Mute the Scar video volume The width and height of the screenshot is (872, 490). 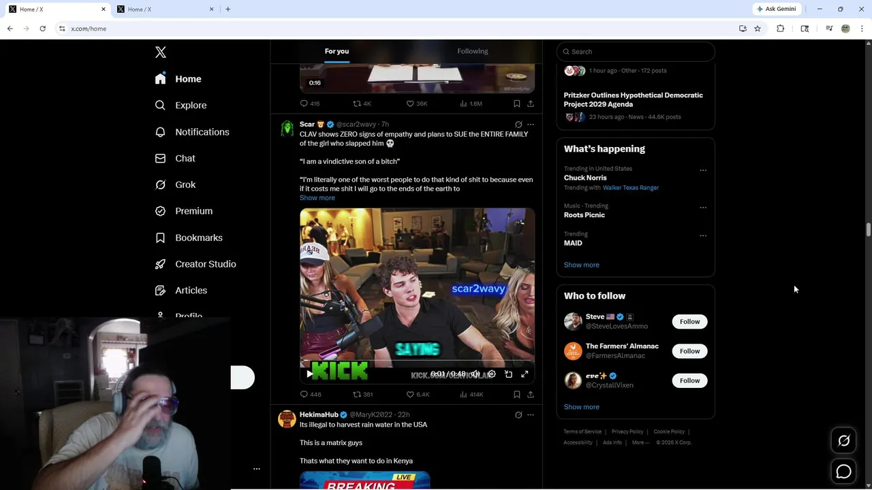click(x=475, y=374)
